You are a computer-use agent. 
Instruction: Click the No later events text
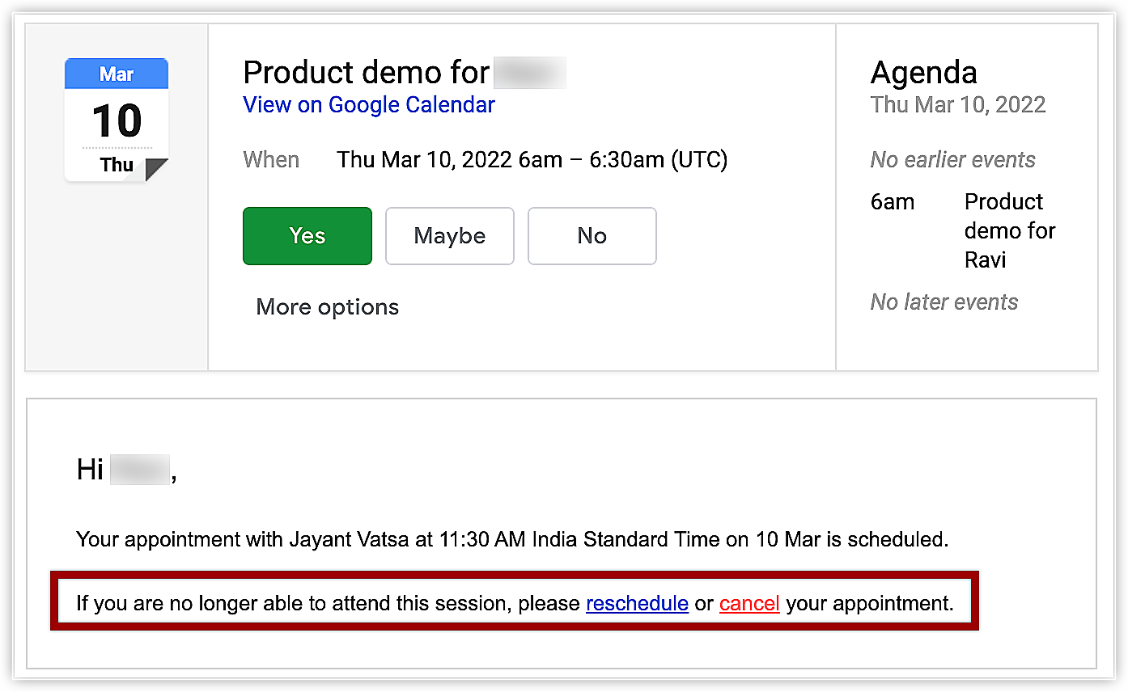click(x=944, y=302)
